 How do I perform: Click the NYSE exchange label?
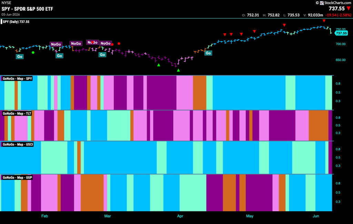tap(6, 3)
